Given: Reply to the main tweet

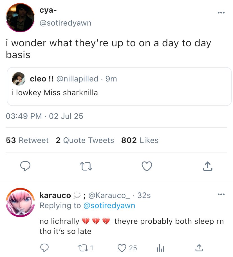Looking at the screenshot, I should (x=25, y=167).
